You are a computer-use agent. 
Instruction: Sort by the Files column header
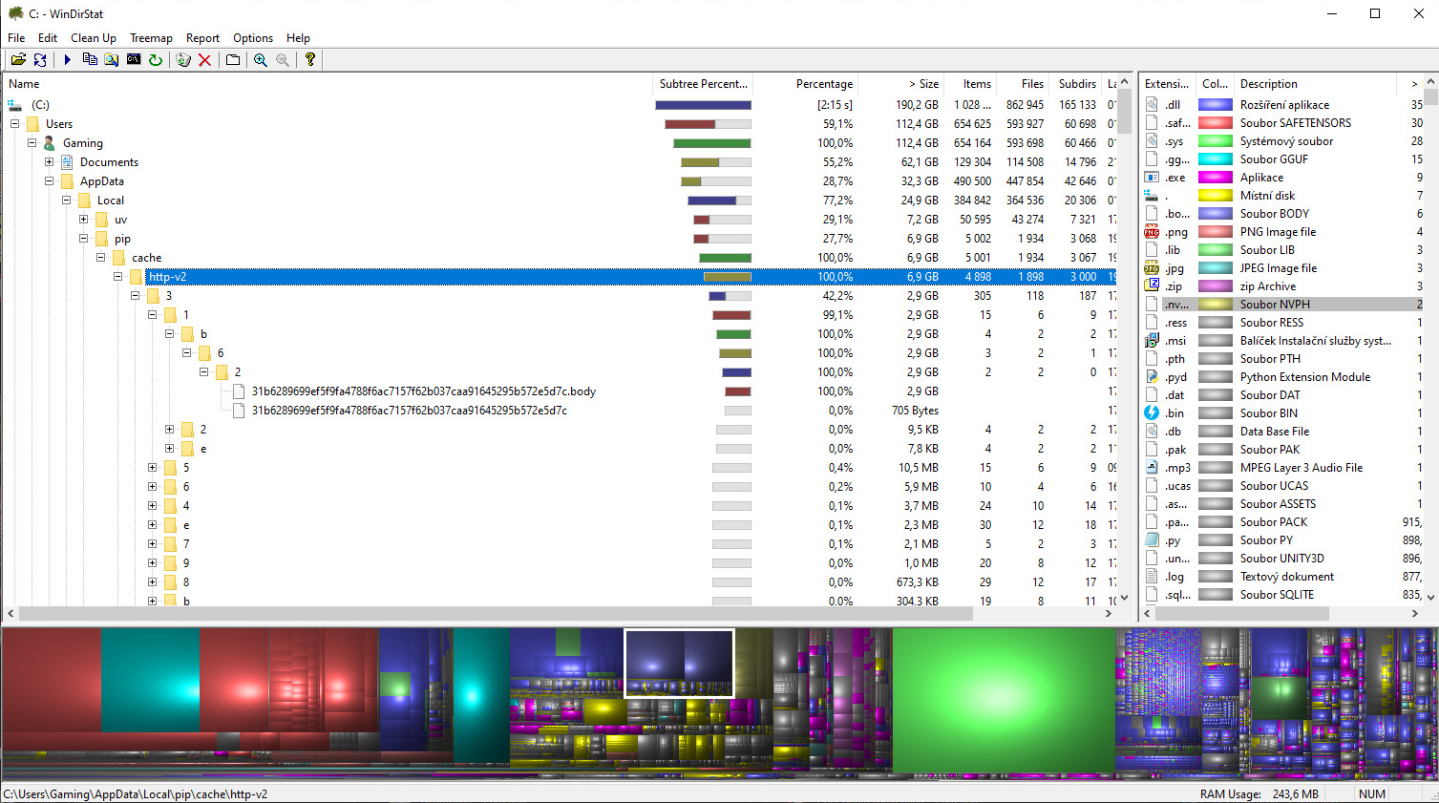point(1024,84)
